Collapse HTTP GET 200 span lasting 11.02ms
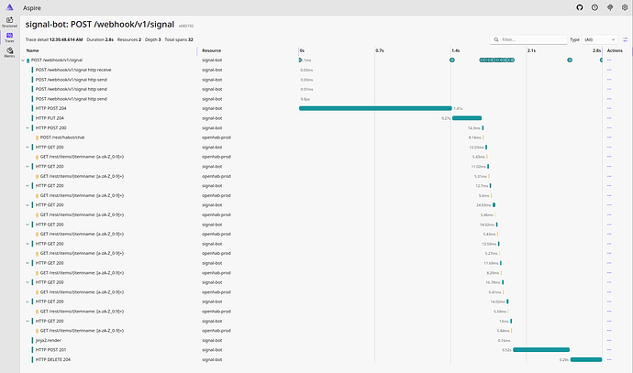 click(28, 167)
